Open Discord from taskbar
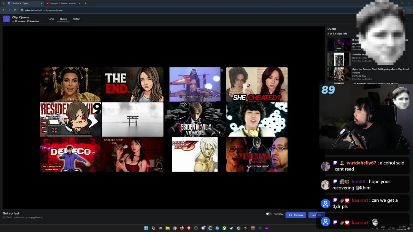This screenshot has width=413, height=232. 203,228
